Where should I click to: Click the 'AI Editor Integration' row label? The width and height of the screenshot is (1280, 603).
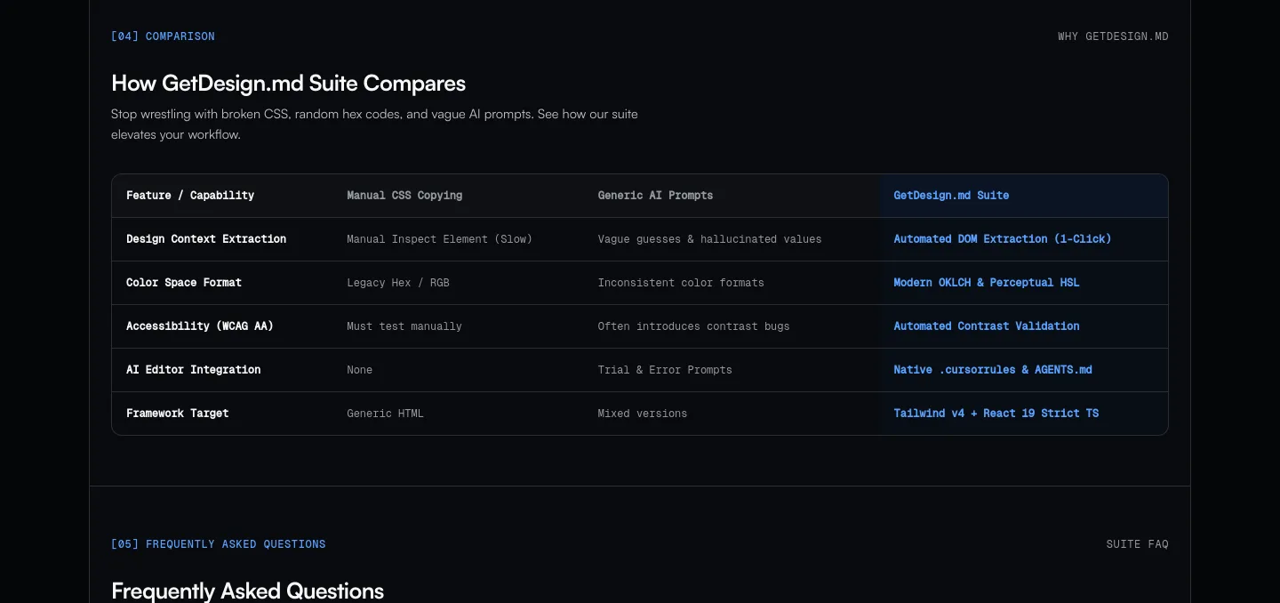tap(194, 370)
